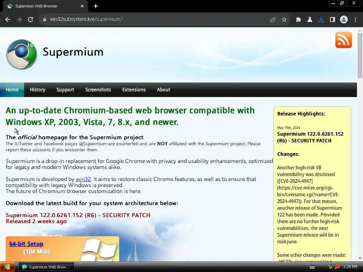Toggle the side panel icon
Image resolution: width=363 pixels, height=272 pixels.
[x=333, y=20]
